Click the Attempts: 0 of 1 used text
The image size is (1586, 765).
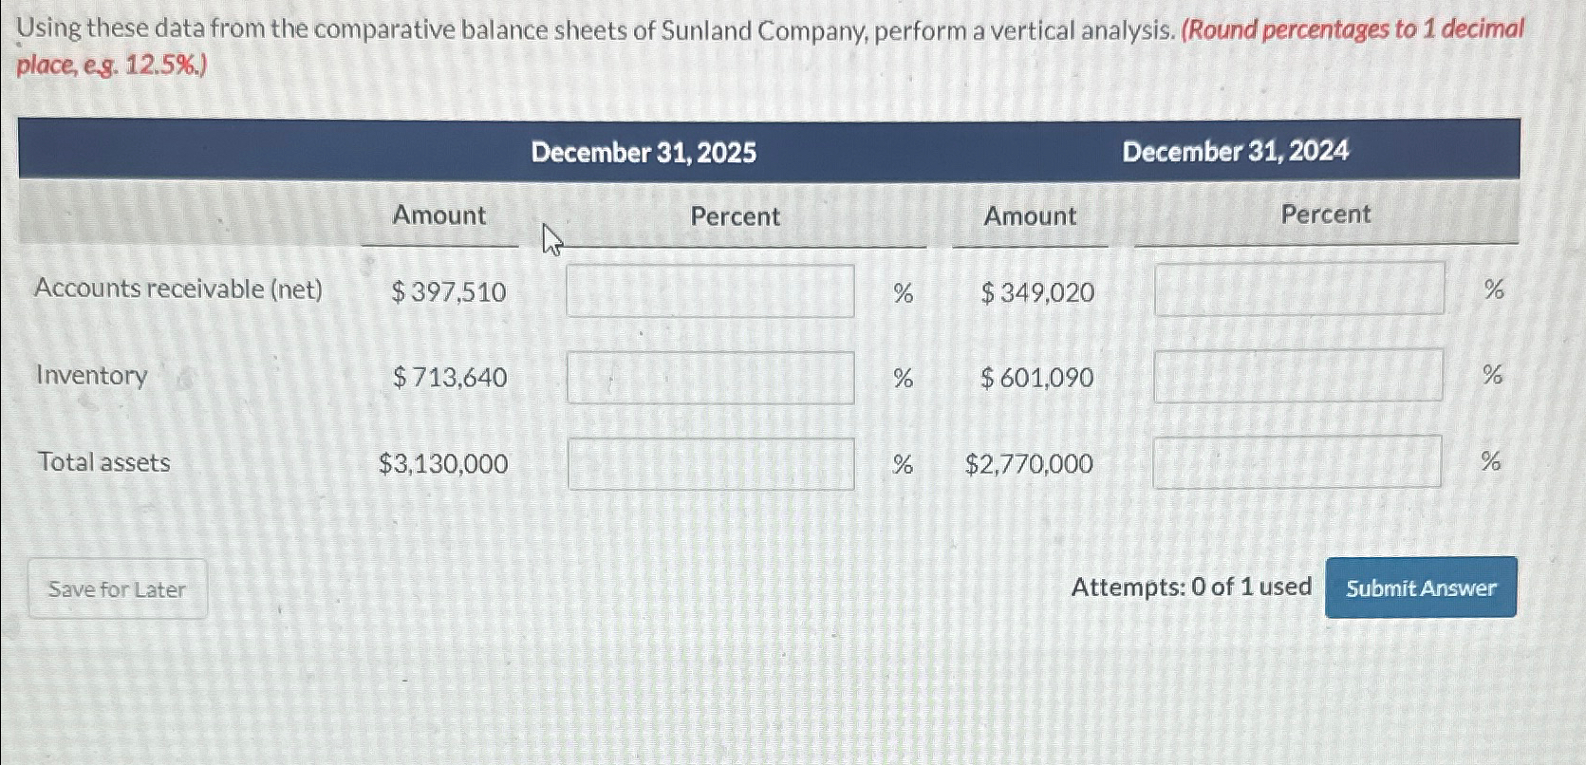[x=1191, y=588]
